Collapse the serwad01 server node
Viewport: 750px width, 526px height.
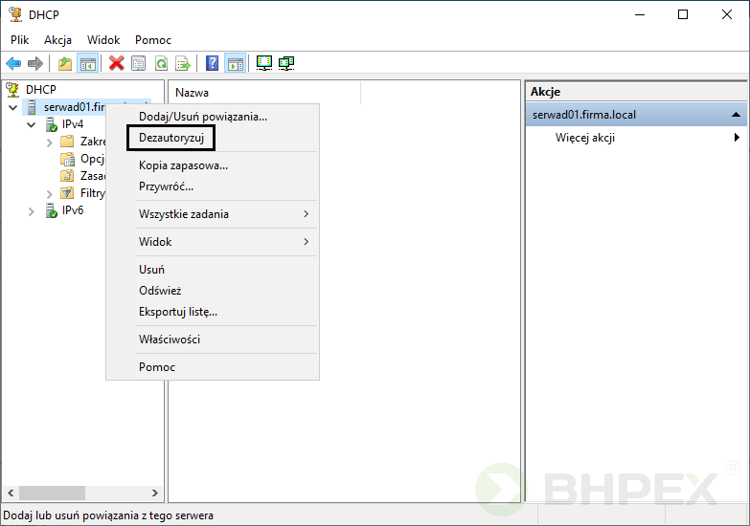(x=12, y=107)
